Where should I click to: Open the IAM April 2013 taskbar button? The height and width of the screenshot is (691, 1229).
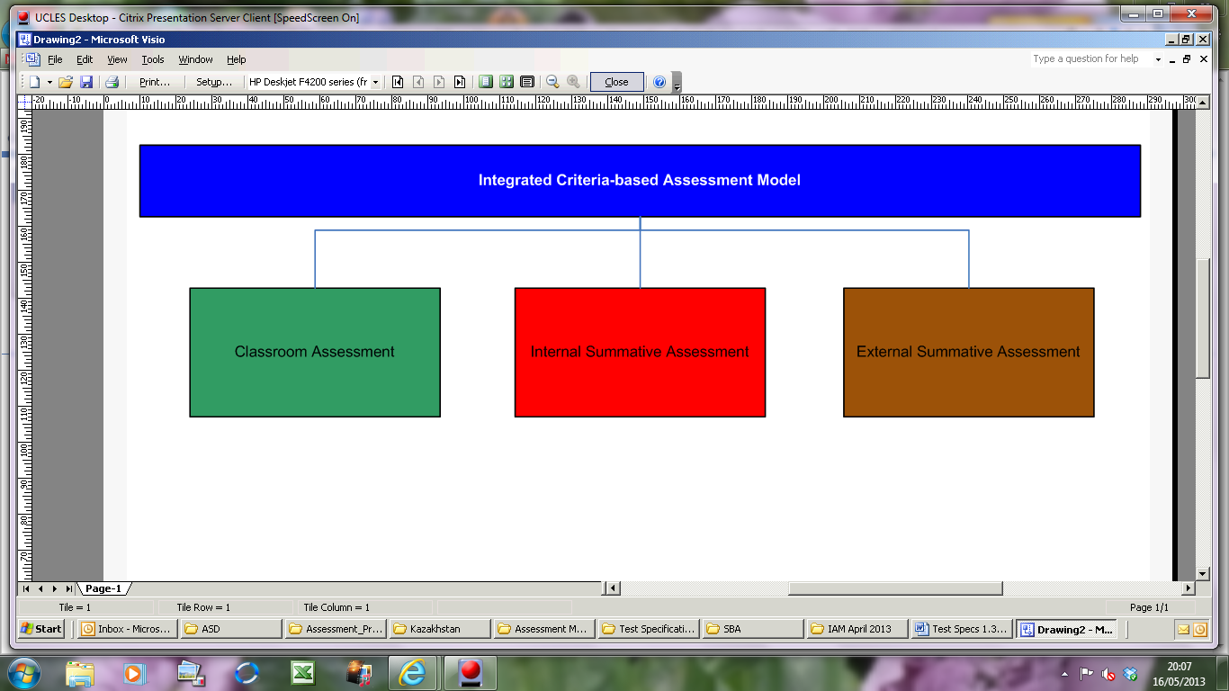[857, 629]
